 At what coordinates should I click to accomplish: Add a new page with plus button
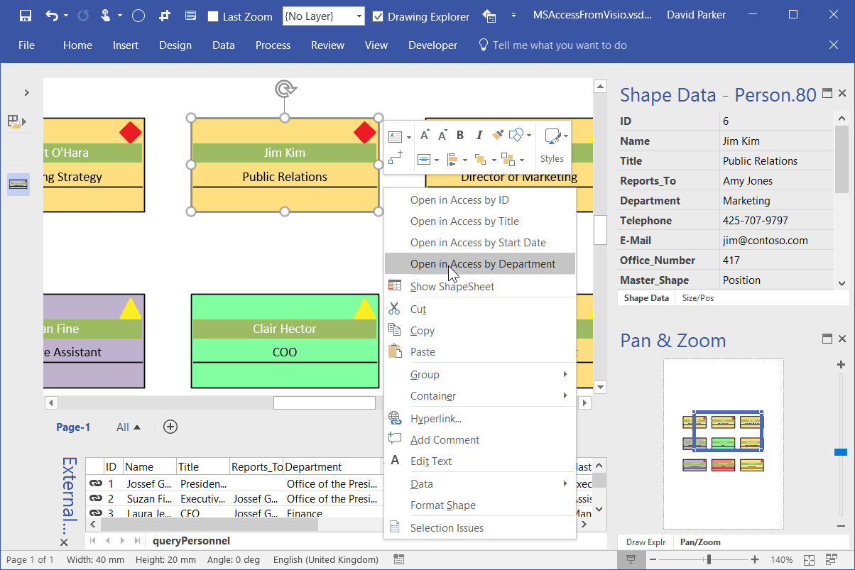click(x=170, y=427)
